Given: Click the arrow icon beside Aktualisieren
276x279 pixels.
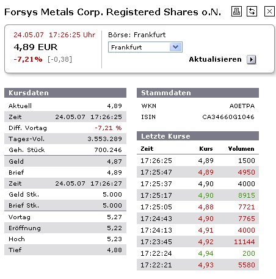Looking at the screenshot, I should tap(252, 60).
